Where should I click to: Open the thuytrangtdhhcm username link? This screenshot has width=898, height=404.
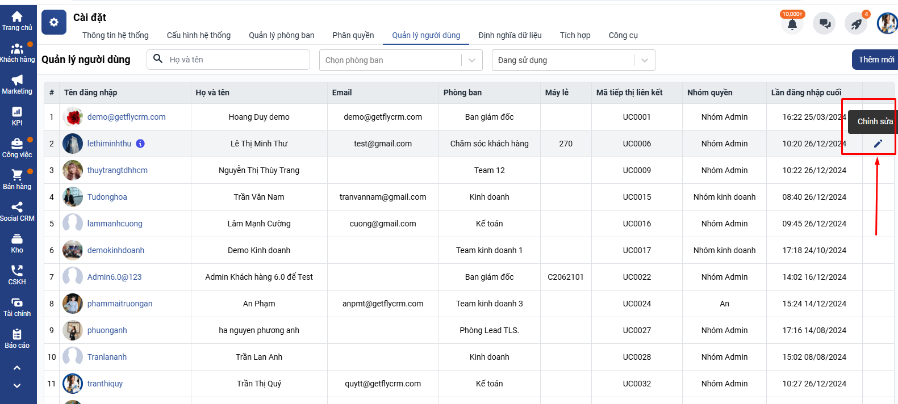click(117, 170)
